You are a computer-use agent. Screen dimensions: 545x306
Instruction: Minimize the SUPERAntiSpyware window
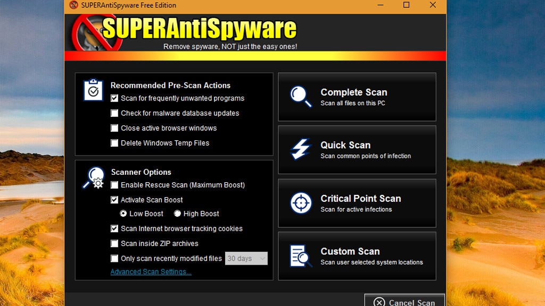(381, 5)
